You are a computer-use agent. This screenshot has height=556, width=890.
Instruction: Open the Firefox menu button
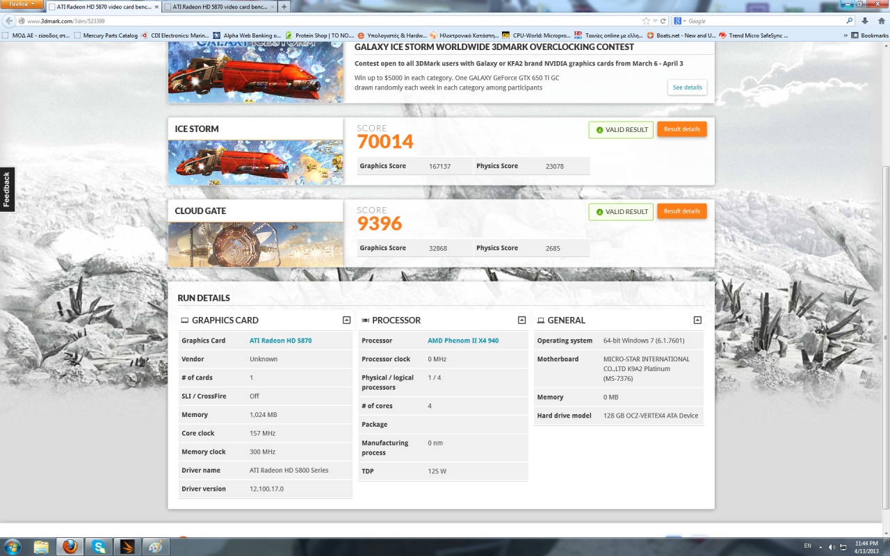click(x=22, y=4)
